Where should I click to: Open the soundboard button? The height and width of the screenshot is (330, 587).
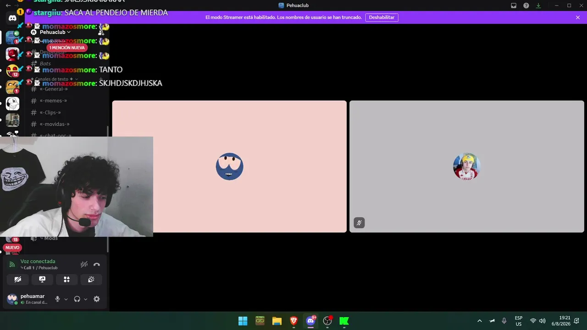(91, 279)
